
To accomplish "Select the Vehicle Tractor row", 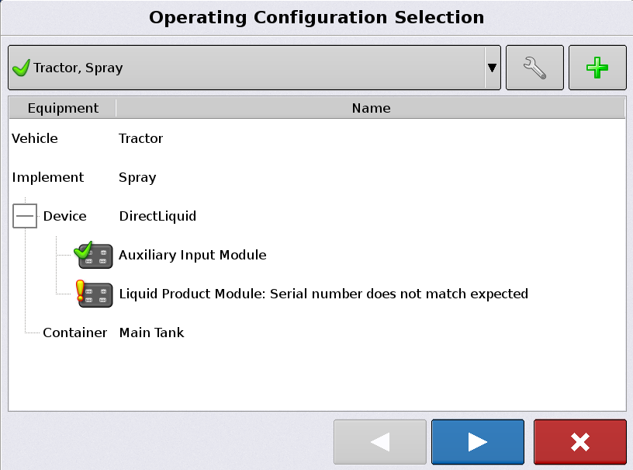I will pos(140,138).
